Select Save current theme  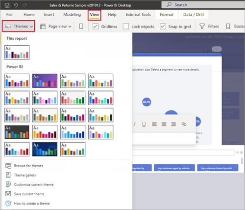click(x=29, y=194)
